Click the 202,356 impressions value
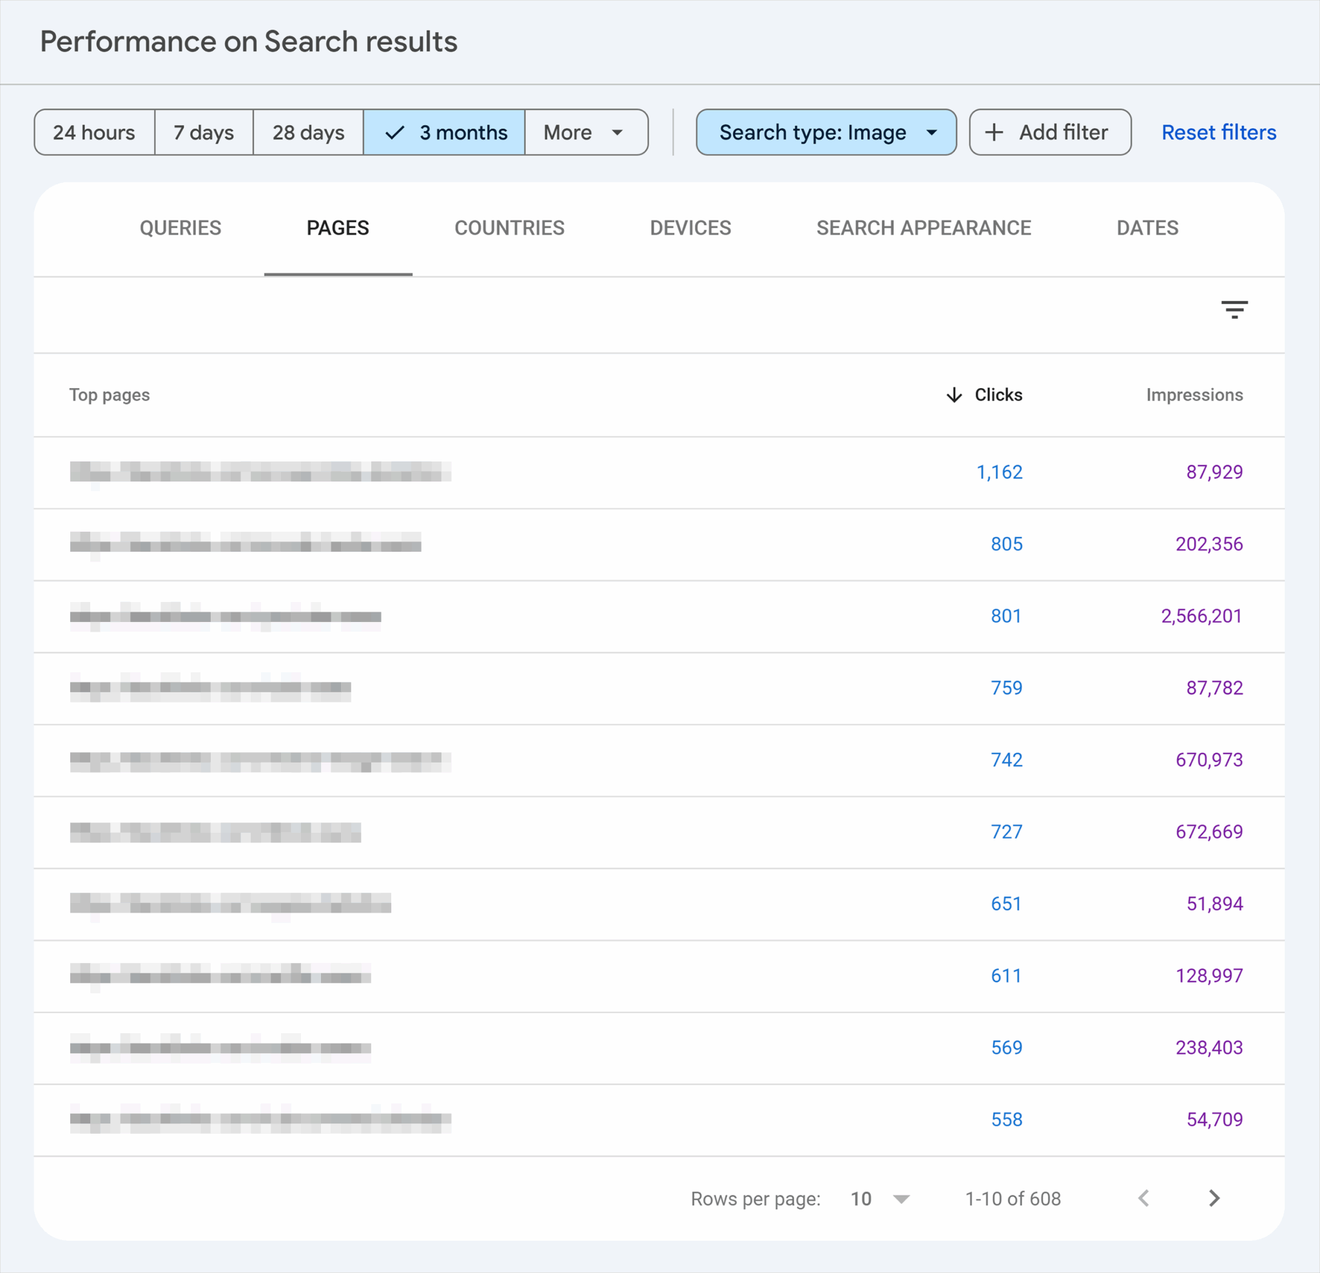Screen dimensions: 1320x1273 (x=1209, y=544)
